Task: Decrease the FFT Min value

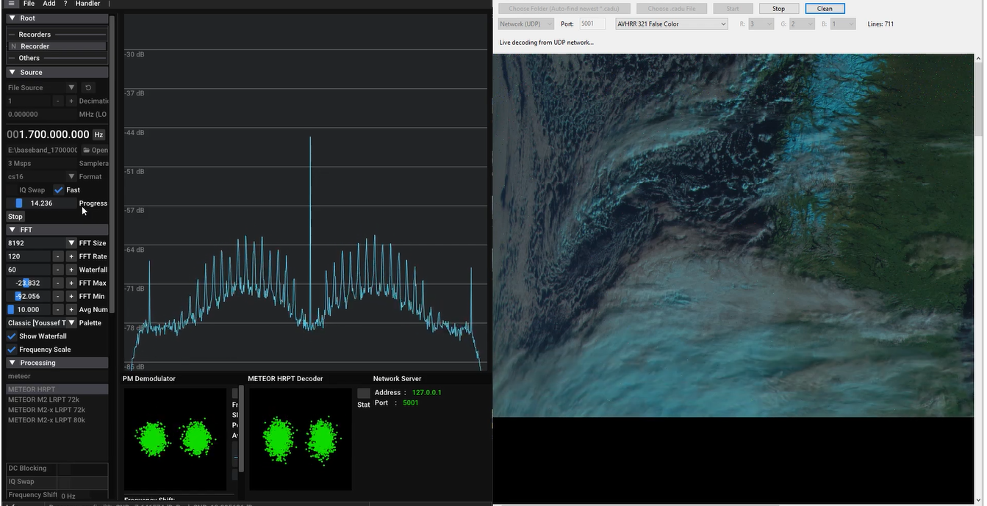Action: coord(58,296)
